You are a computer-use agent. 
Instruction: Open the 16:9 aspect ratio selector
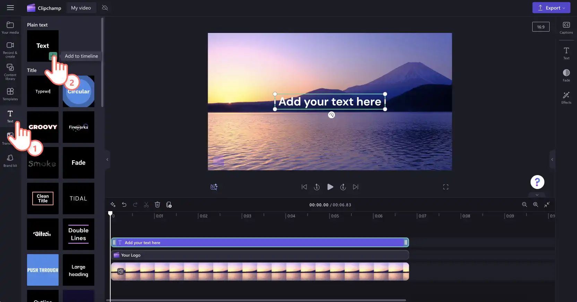(541, 27)
